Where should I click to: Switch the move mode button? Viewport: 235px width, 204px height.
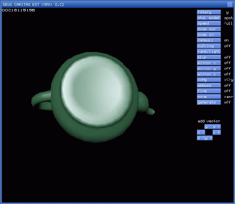click(209, 97)
